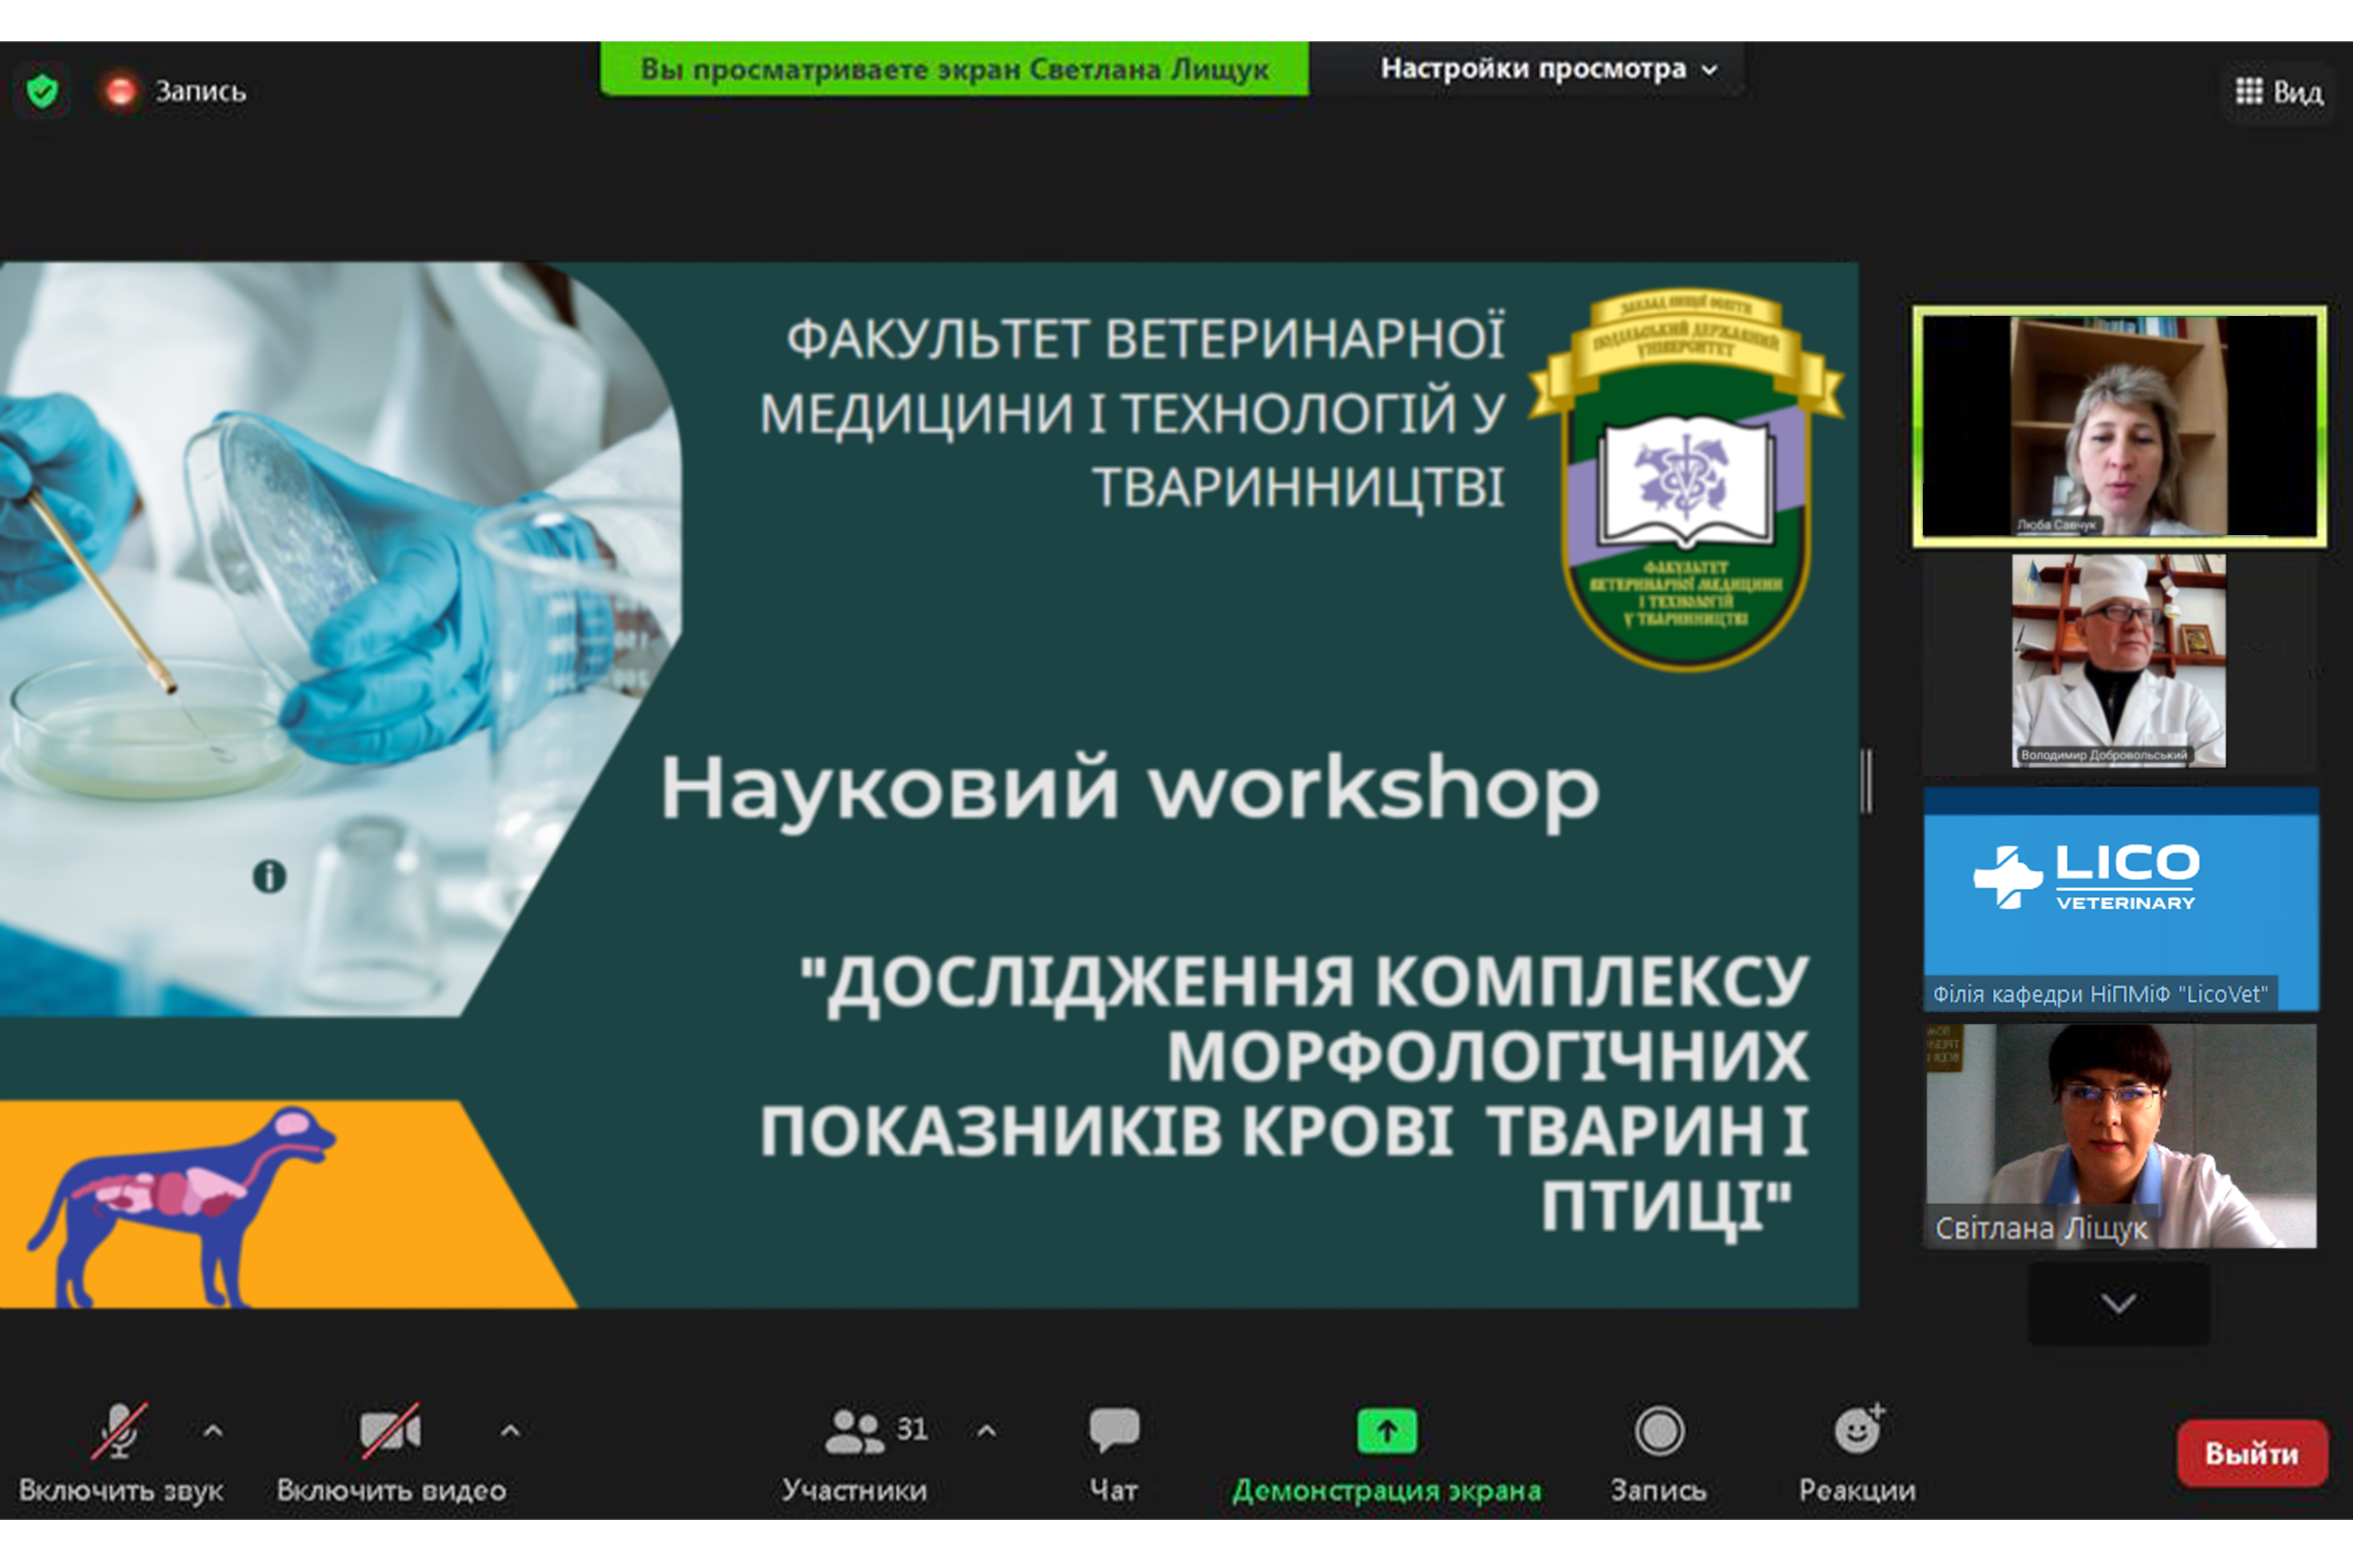
Task: Click the green screen-viewing banner
Action: (953, 69)
